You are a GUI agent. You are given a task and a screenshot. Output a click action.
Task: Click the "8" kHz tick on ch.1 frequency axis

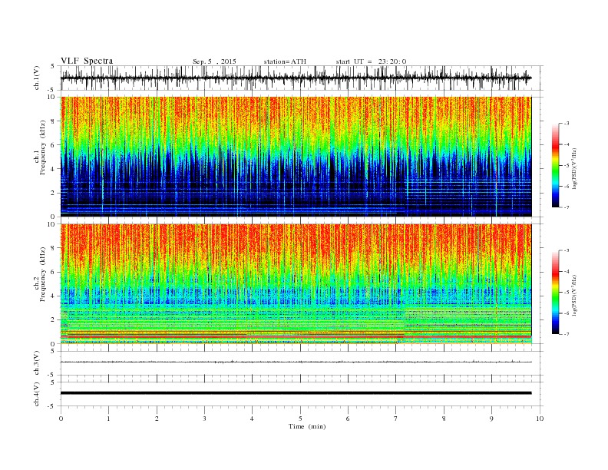coord(53,121)
